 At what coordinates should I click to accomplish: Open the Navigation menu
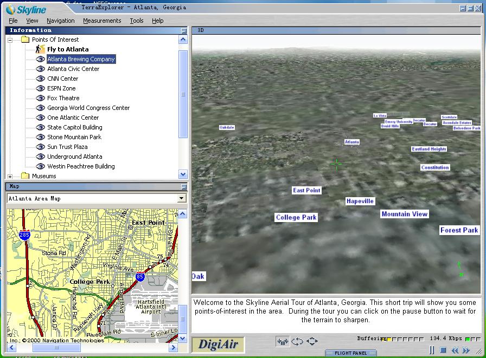click(x=61, y=21)
